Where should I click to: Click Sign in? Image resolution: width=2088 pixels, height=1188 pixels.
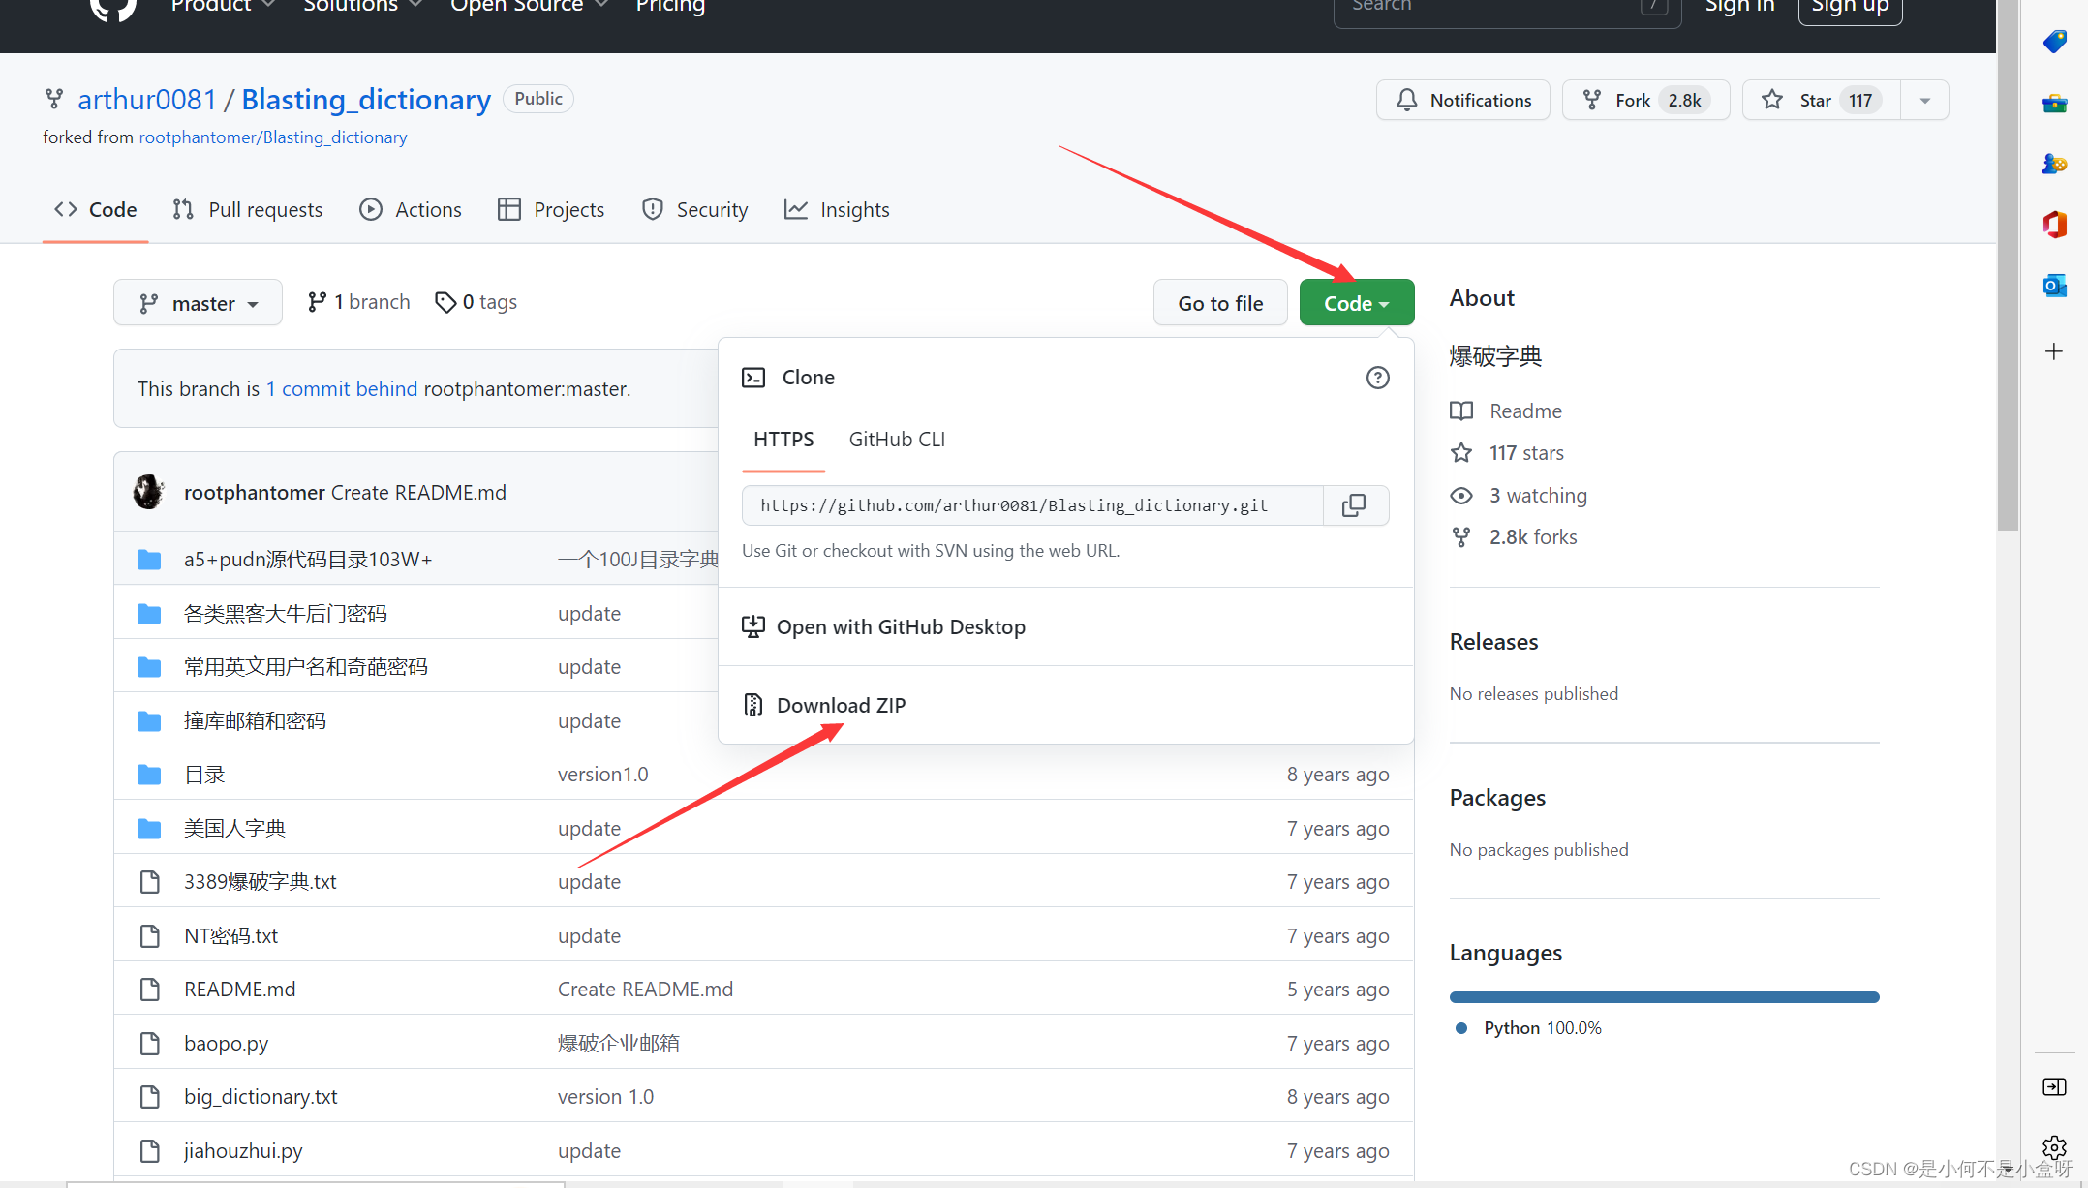[1739, 6]
